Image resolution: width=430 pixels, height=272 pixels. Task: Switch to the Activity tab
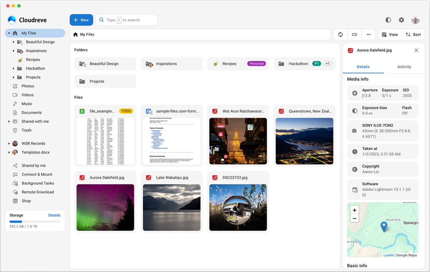point(404,67)
